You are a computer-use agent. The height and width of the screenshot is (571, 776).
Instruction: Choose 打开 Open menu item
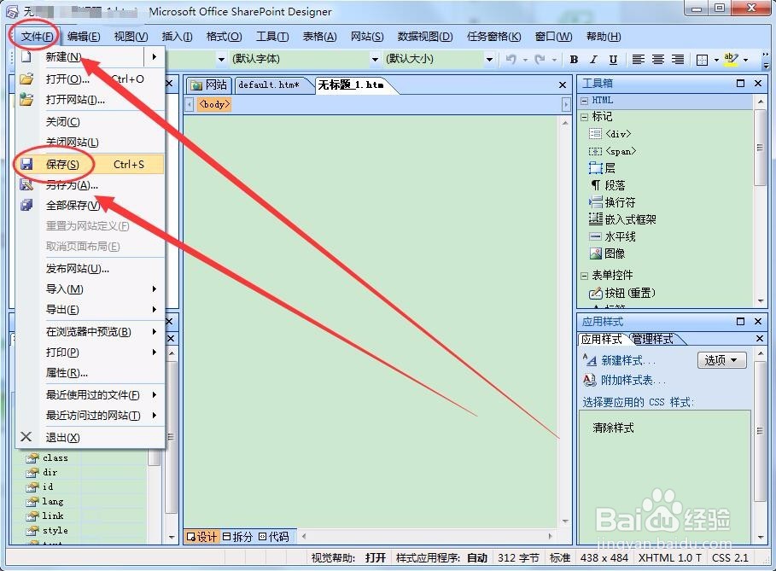click(x=90, y=79)
